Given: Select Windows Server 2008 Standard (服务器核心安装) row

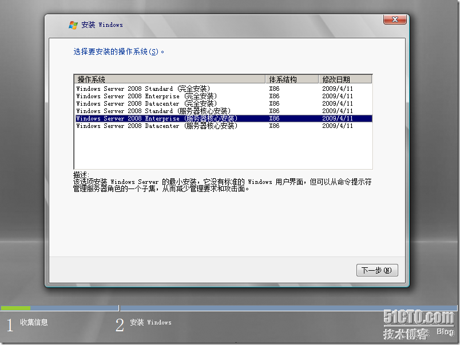Looking at the screenshot, I should pos(223,111).
